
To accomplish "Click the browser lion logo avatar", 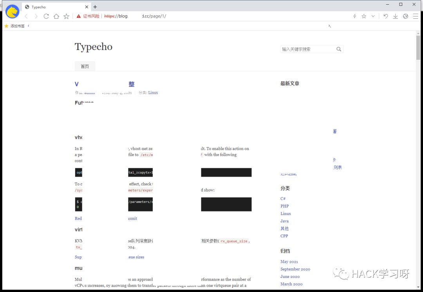I will pyautogui.click(x=13, y=12).
